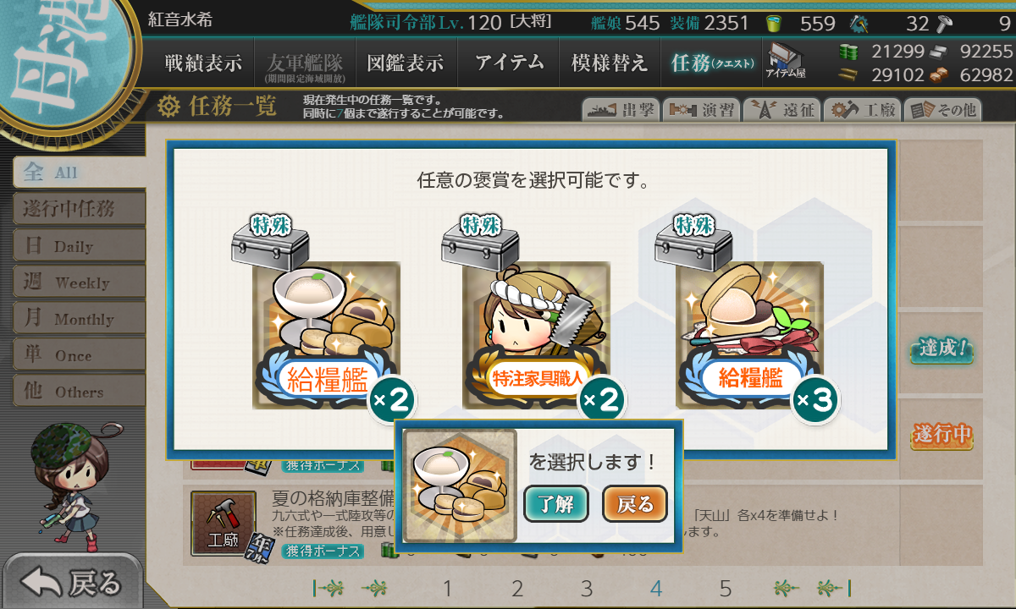Open the アイテム menu item
Image resolution: width=1016 pixels, height=609 pixels.
tap(508, 63)
